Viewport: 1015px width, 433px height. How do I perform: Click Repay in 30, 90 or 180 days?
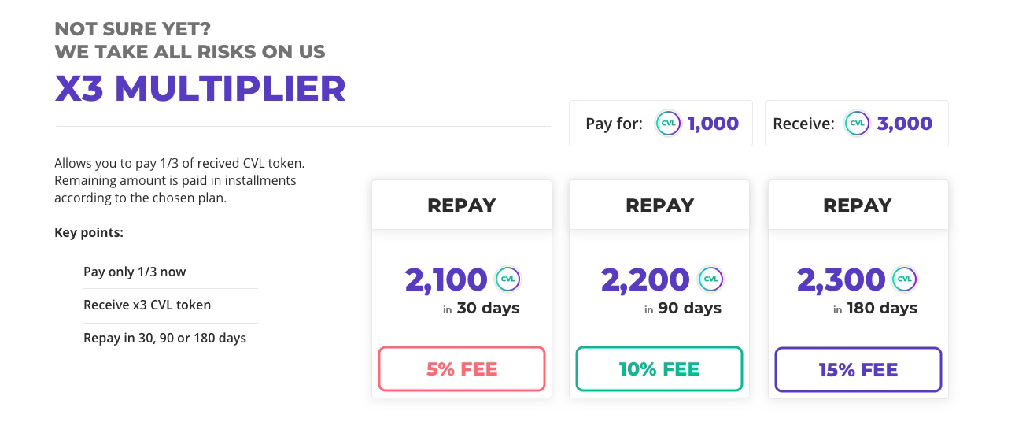point(164,339)
